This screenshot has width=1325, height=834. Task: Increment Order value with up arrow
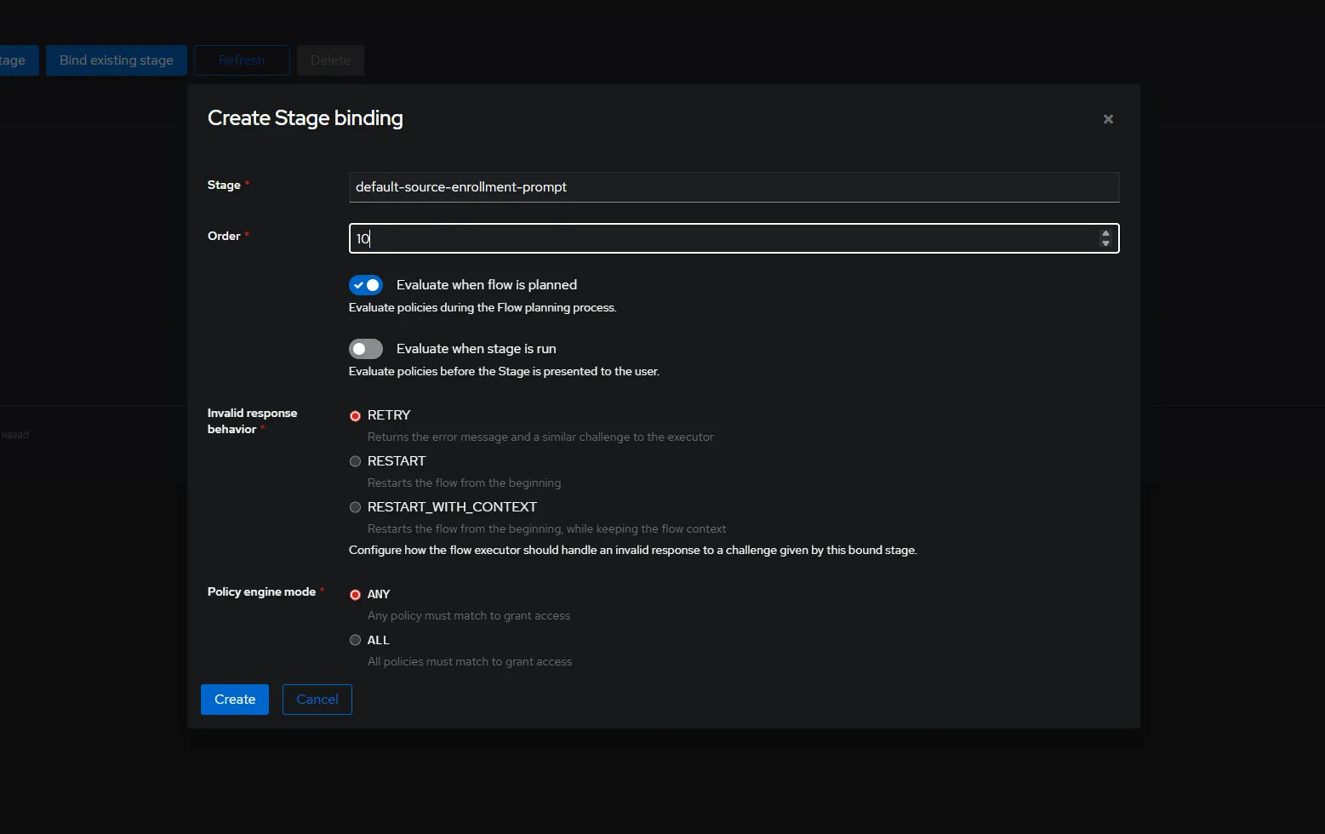[x=1105, y=233]
